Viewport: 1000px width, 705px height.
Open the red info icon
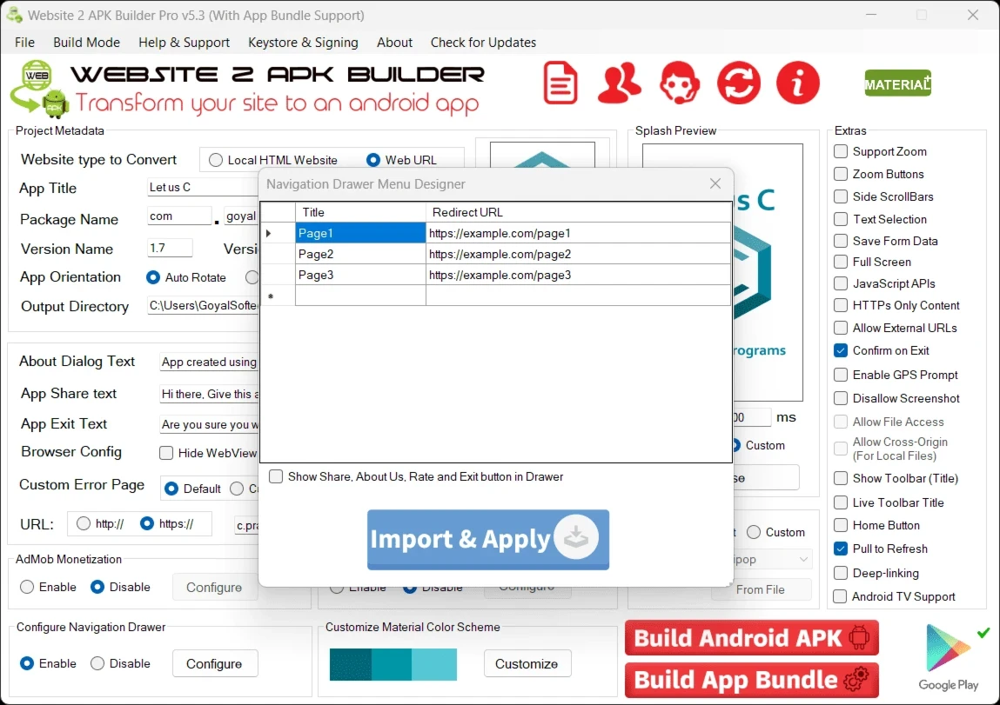pyautogui.click(x=798, y=83)
